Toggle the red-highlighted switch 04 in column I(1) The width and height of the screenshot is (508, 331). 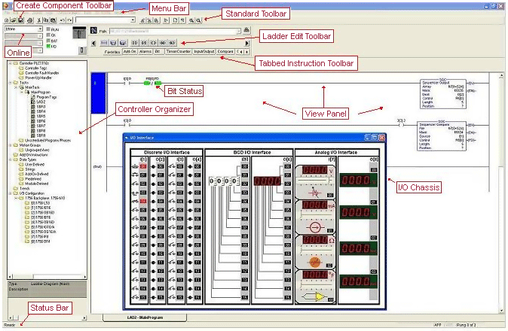134,202
